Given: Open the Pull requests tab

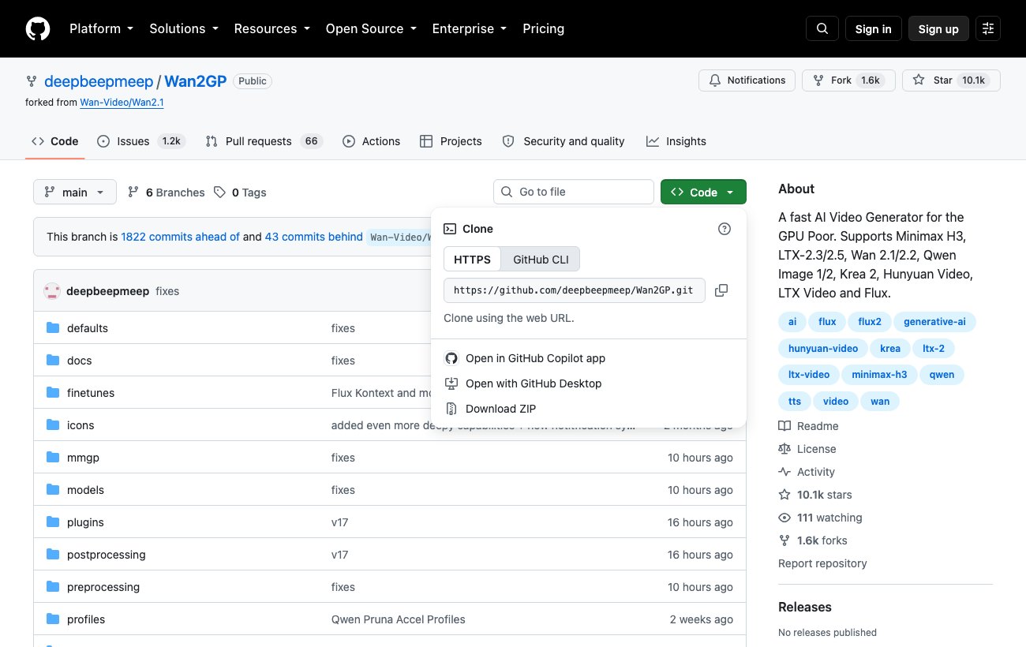Looking at the screenshot, I should 264,141.
